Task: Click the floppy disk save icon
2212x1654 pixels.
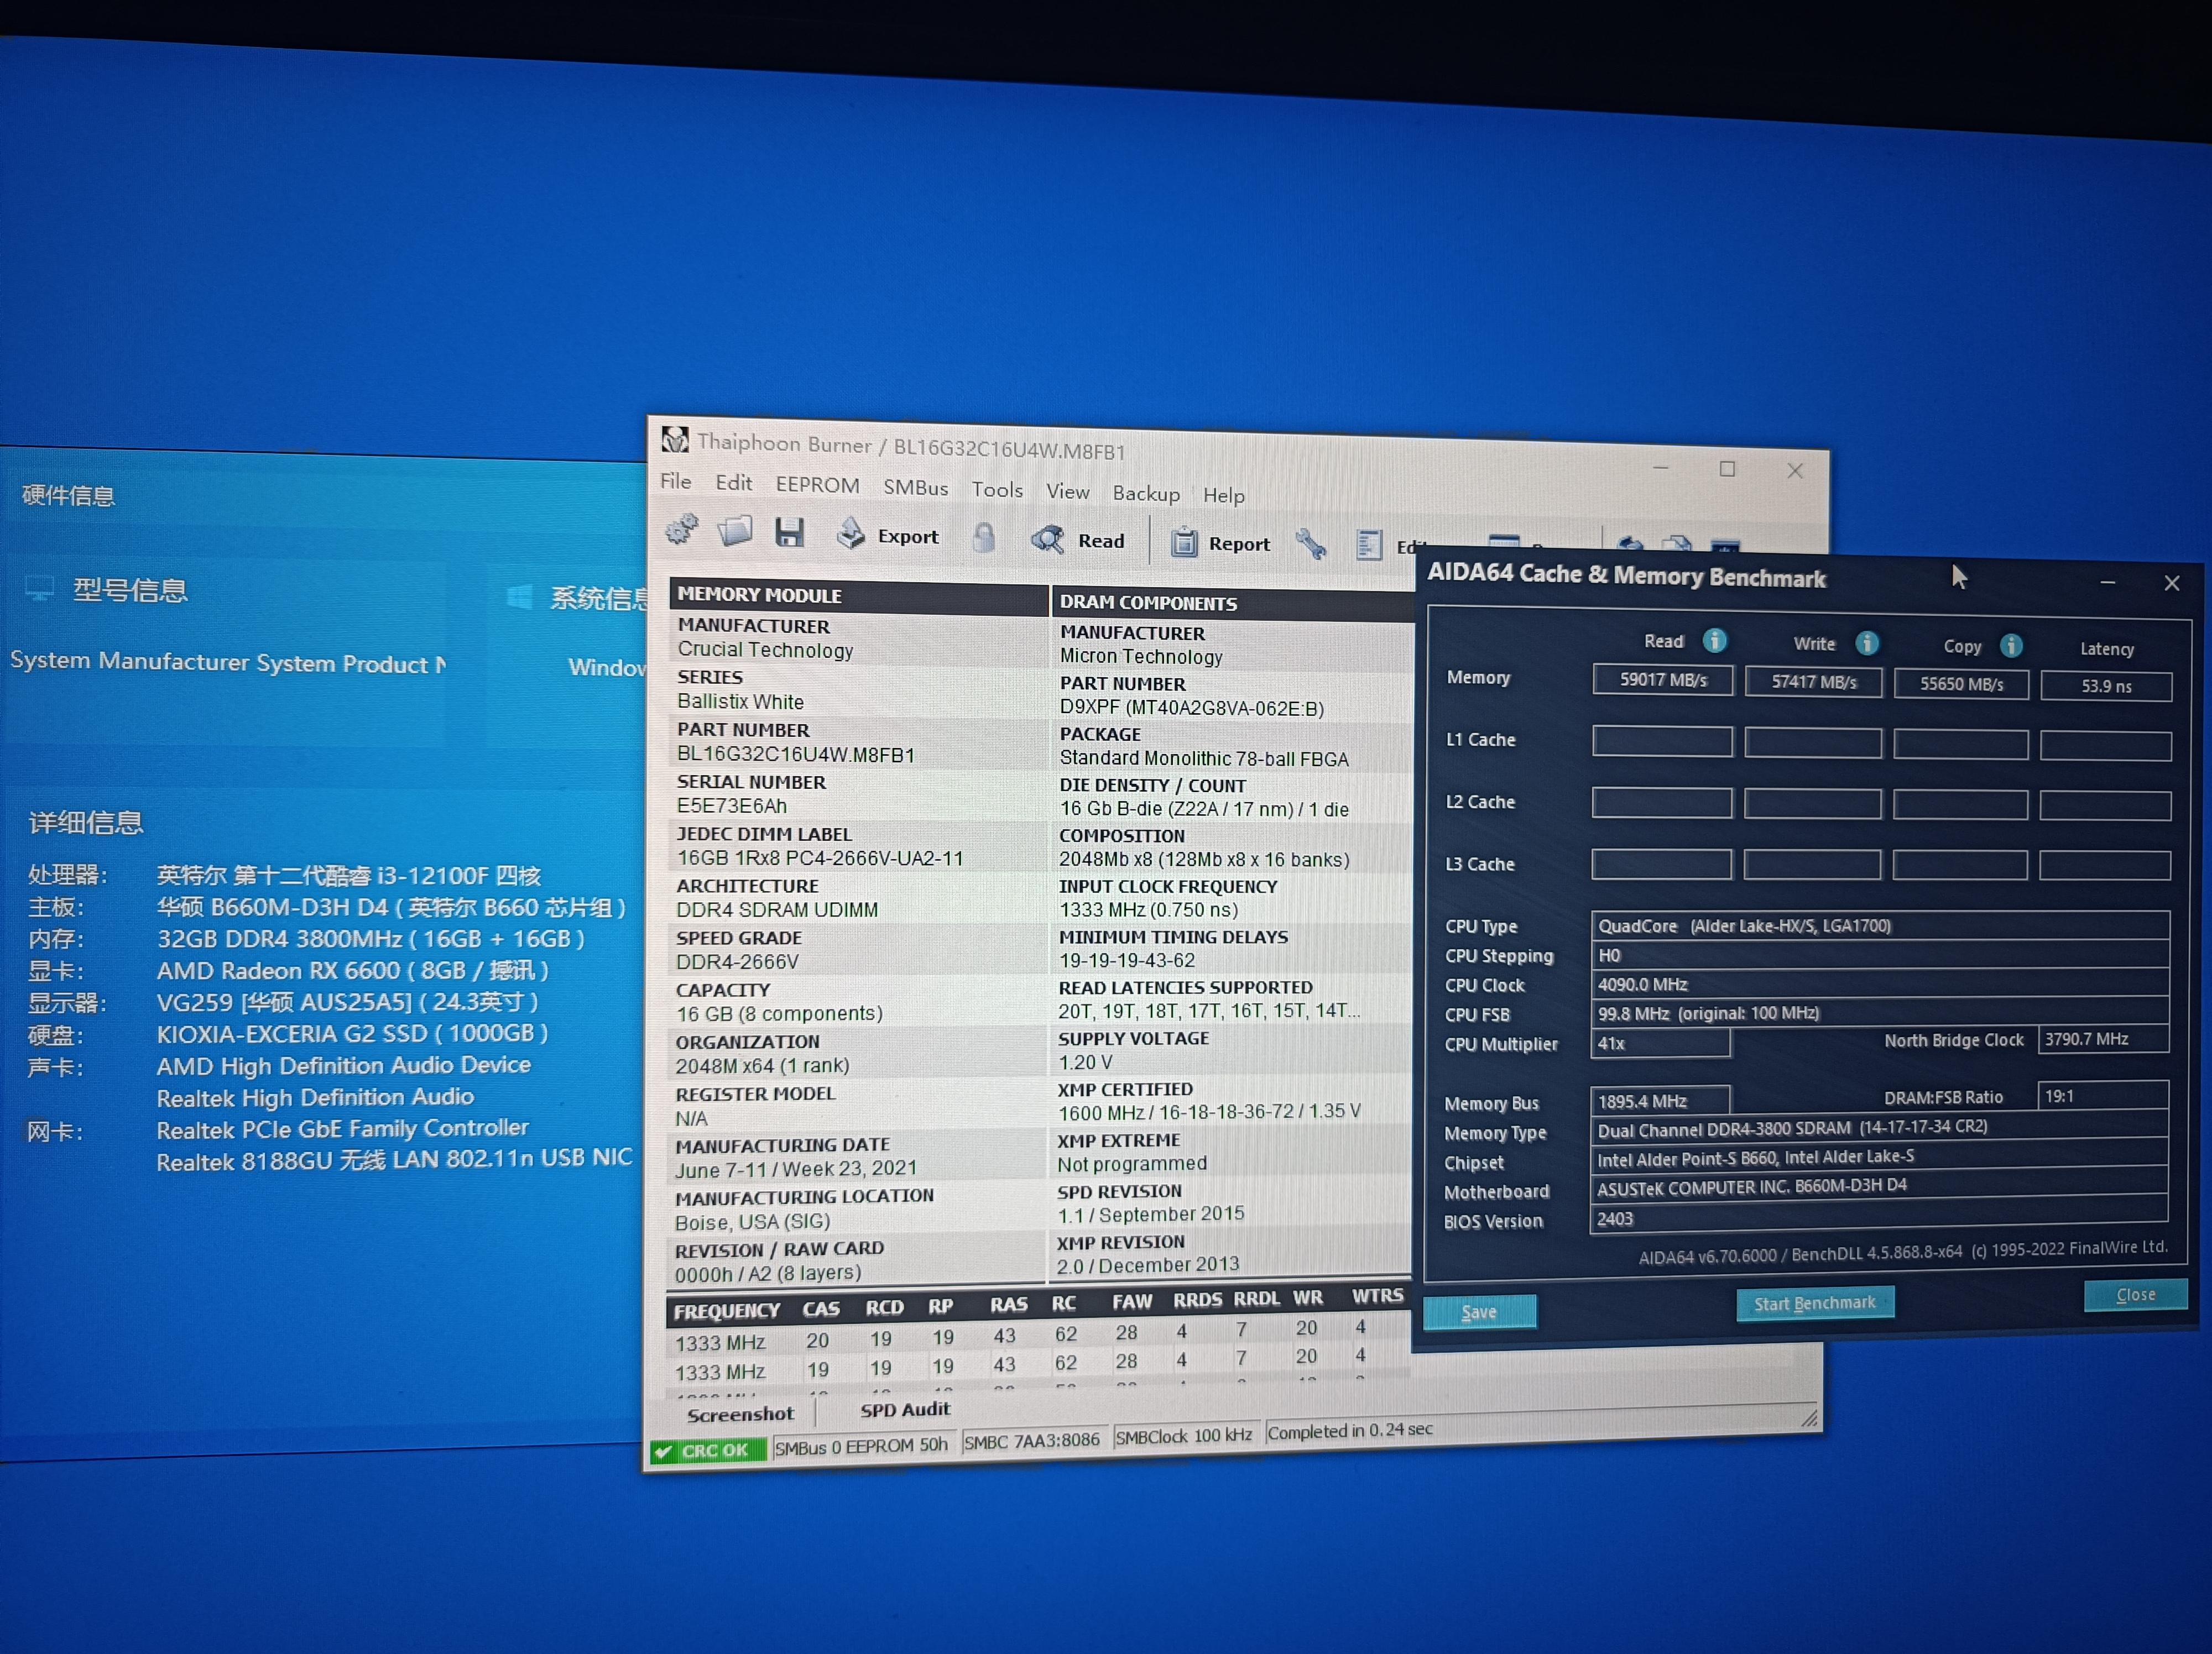Action: click(x=789, y=533)
